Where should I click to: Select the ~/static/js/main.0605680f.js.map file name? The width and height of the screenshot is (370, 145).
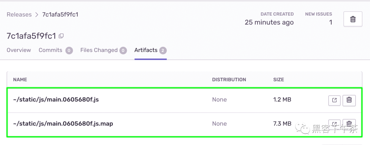coord(63,124)
